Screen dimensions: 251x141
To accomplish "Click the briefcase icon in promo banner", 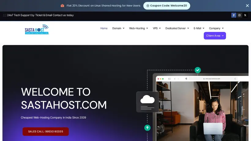I will coord(62,6).
